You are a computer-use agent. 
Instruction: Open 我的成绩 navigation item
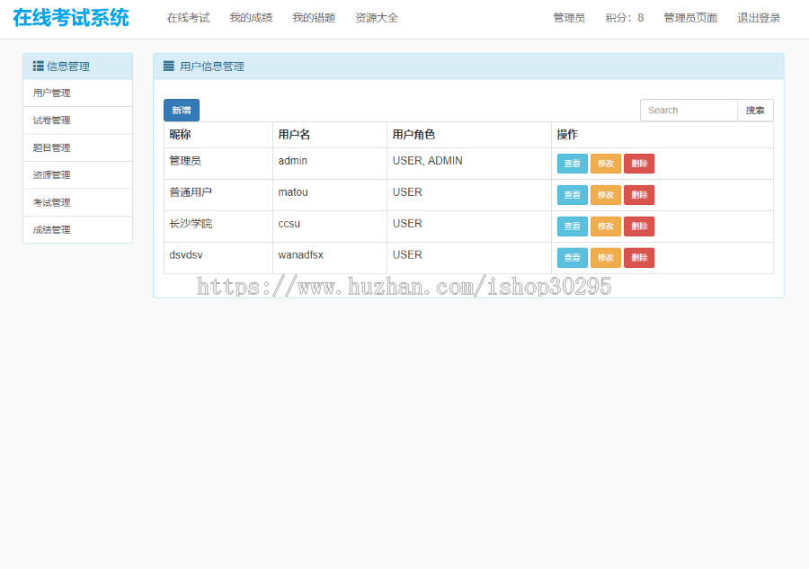[x=252, y=18]
